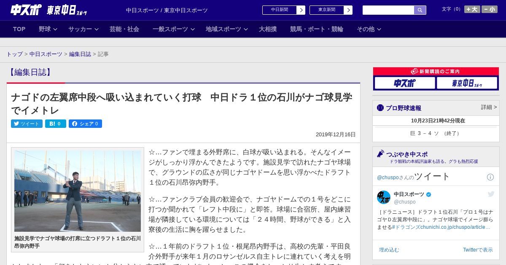Click the つぶやき中スポ megaphone icon
This screenshot has height=265, width=506.
380,154
